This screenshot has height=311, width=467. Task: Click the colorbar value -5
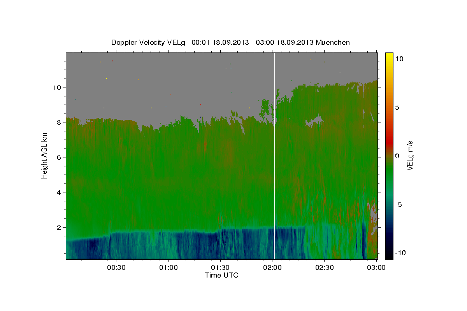tap(399, 204)
